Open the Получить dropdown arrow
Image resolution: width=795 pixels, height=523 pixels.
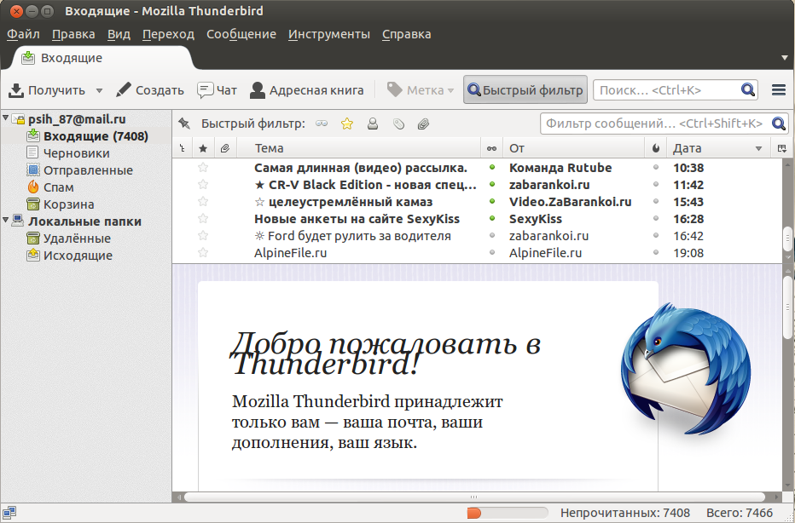(99, 90)
